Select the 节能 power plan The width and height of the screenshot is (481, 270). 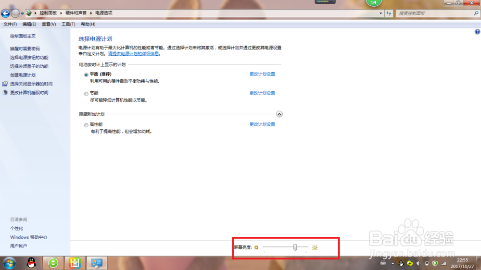click(x=86, y=94)
